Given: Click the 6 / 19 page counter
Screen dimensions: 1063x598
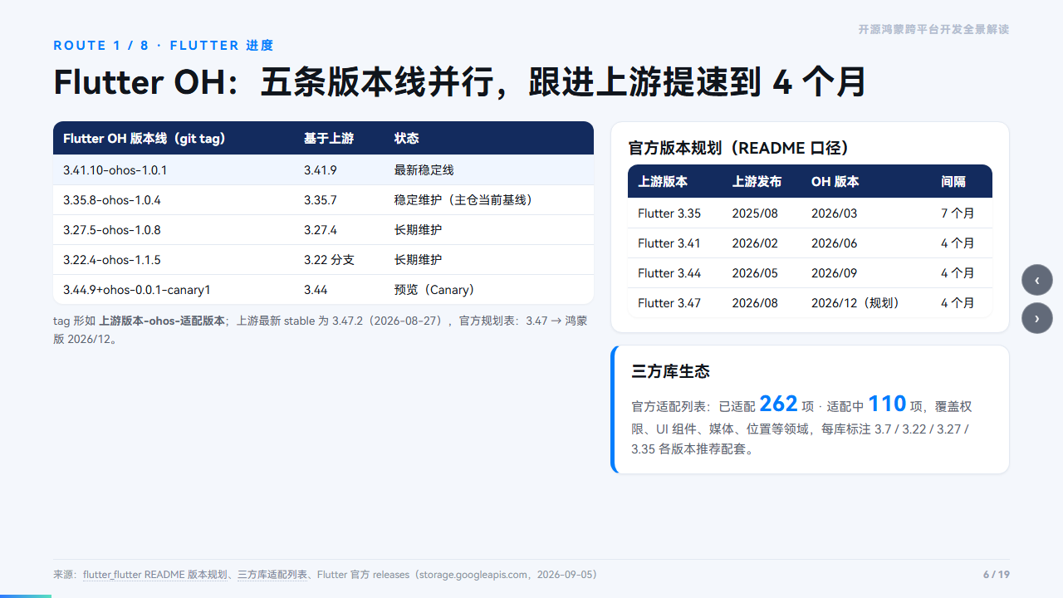Looking at the screenshot, I should [x=997, y=575].
